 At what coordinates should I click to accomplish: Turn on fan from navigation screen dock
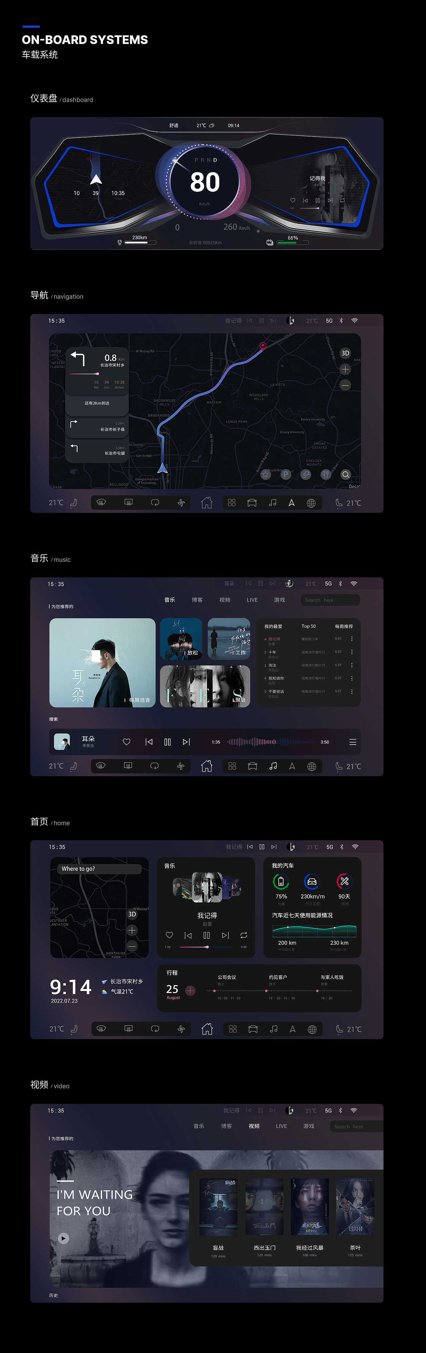181,503
